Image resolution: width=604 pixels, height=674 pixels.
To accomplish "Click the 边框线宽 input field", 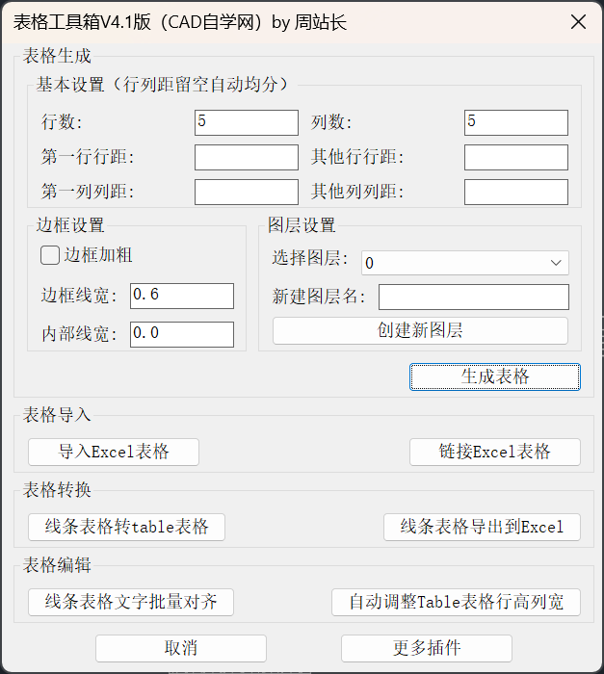I will click(x=182, y=296).
